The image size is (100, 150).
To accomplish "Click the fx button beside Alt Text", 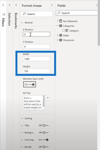I will pyautogui.click(x=48, y=98).
